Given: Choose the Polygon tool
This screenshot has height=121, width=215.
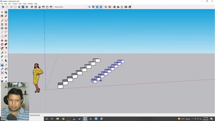Looking at the screenshot, I should [6, 28].
